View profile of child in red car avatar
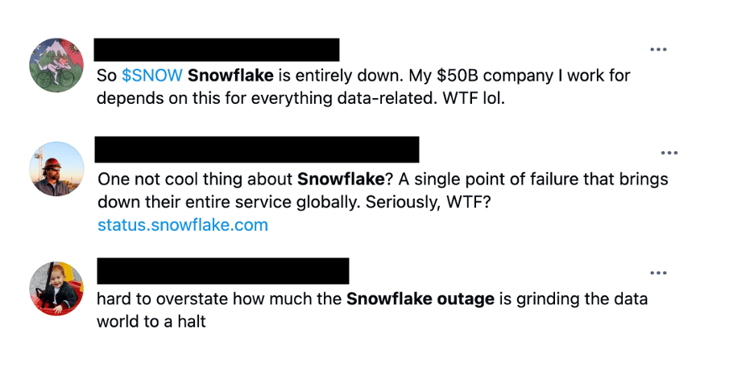Image resolution: width=754 pixels, height=370 pixels. (x=56, y=289)
